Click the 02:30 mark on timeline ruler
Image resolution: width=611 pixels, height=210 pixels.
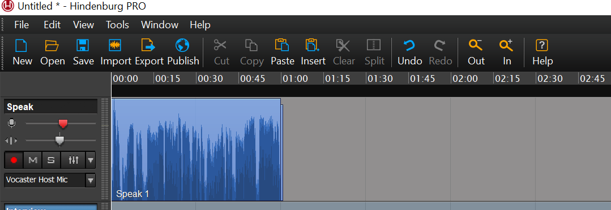click(550, 79)
